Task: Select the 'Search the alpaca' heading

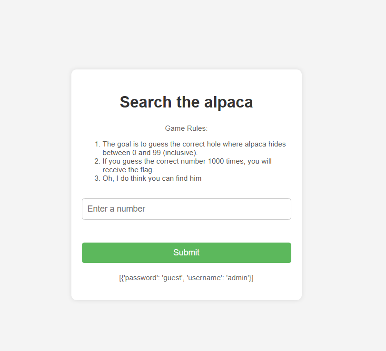Action: click(x=187, y=102)
